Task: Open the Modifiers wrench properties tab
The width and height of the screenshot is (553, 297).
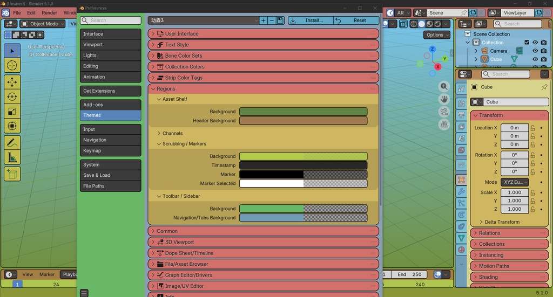Action: [x=461, y=192]
